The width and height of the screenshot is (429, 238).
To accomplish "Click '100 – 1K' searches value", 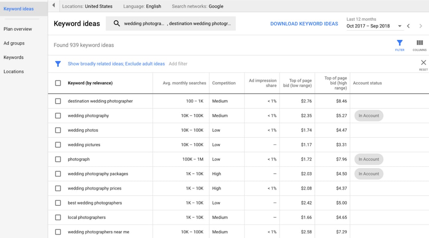I will click(195, 101).
